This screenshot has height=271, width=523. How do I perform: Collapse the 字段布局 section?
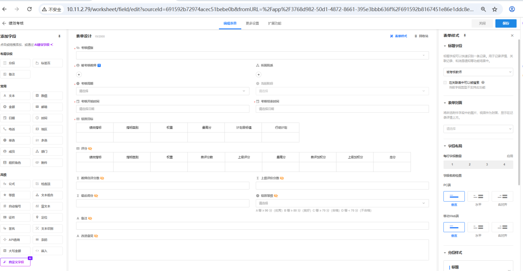pos(445,146)
